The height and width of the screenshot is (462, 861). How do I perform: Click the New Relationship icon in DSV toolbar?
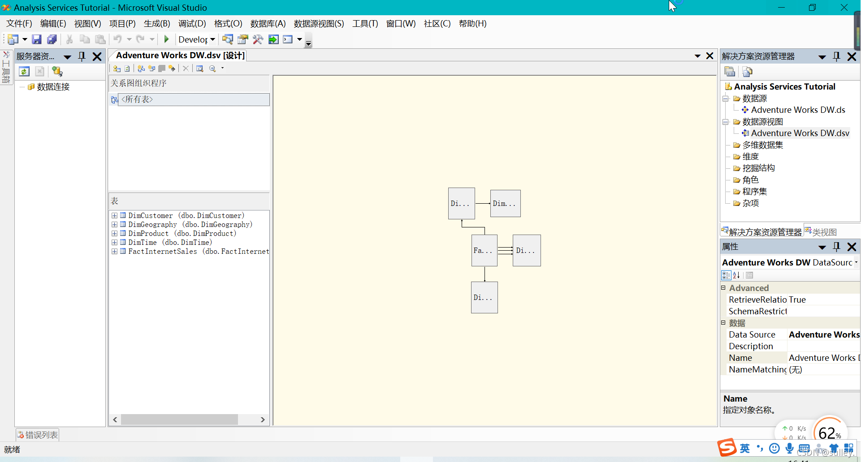172,68
